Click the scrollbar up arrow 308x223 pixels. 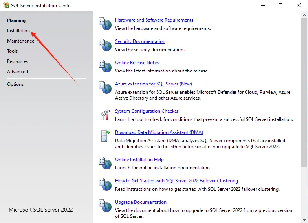304,15
